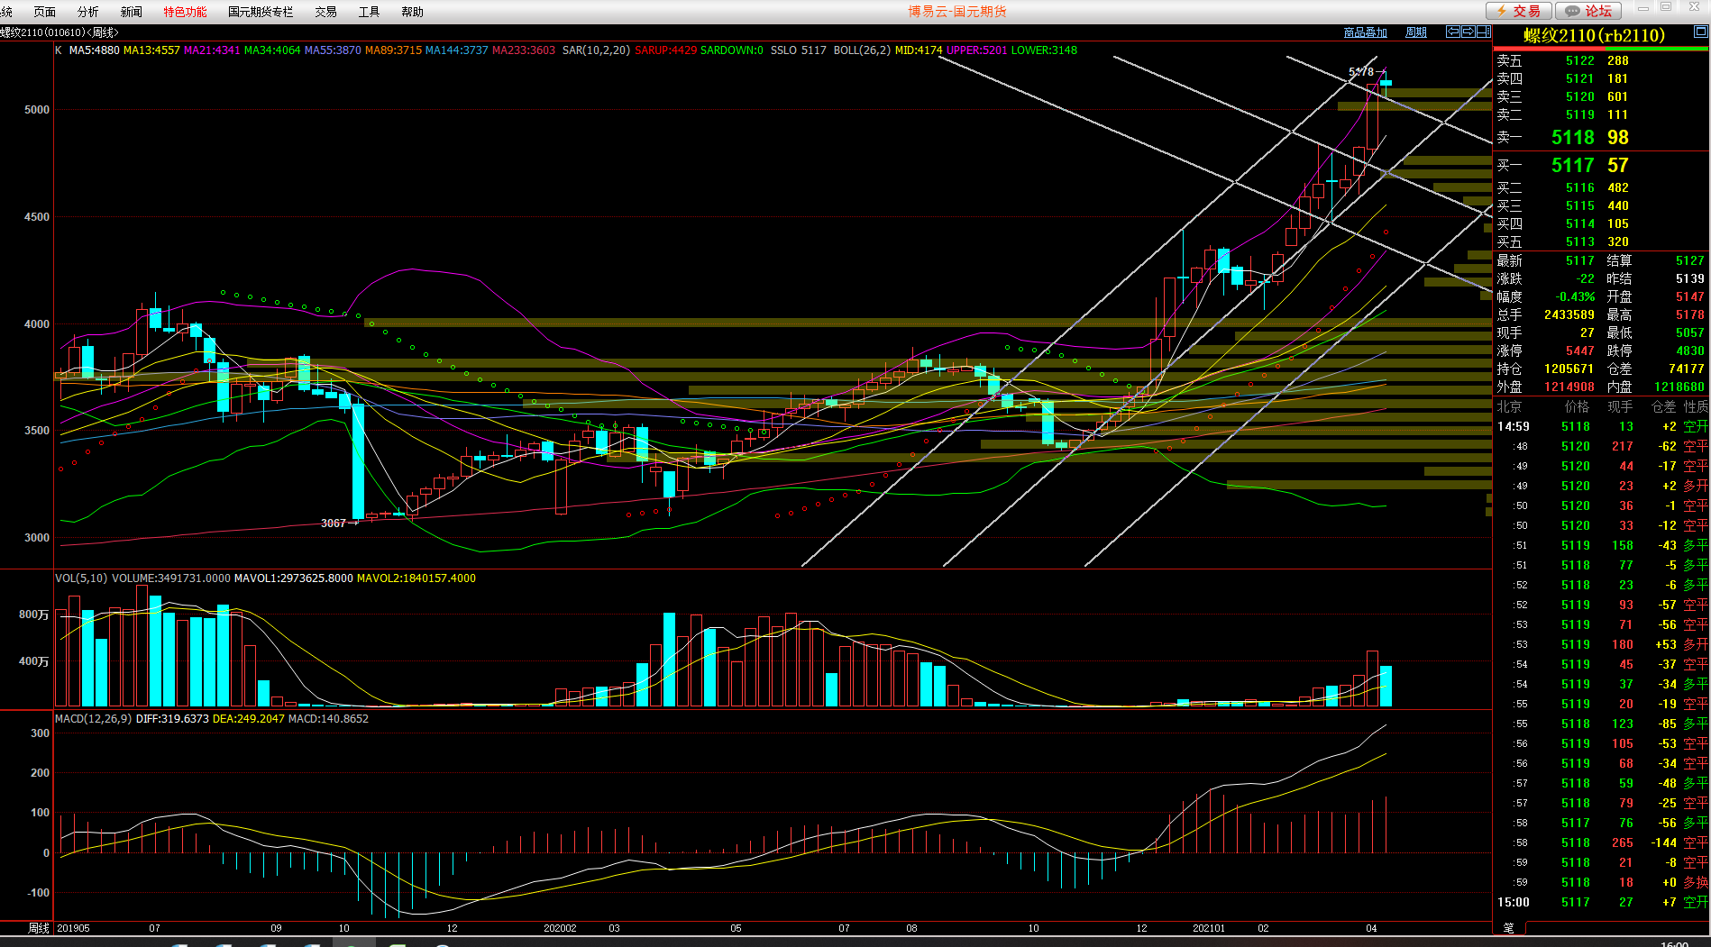Click the 涨跌 -22 change value
This screenshot has width=1711, height=947.
coord(1585,279)
